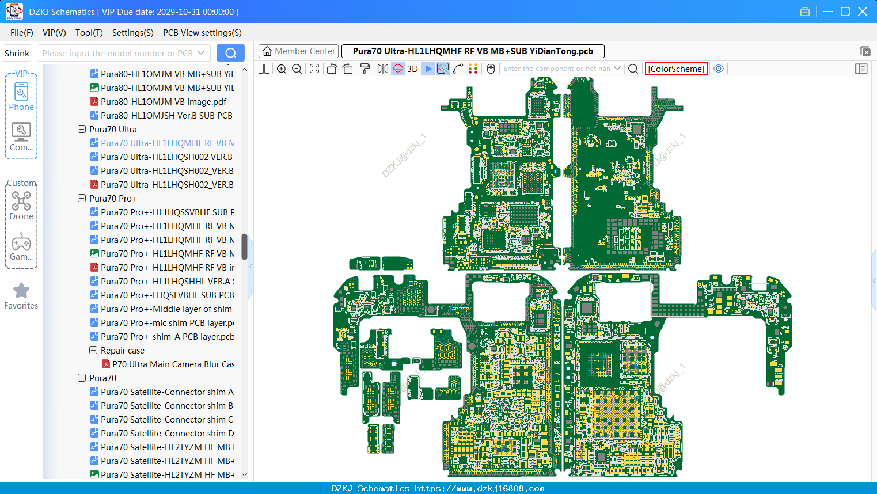This screenshot has height=494, width=877.
Task: Open Pura80-HL1OMJSH Ver.B SUB PCB file
Action: (161, 116)
